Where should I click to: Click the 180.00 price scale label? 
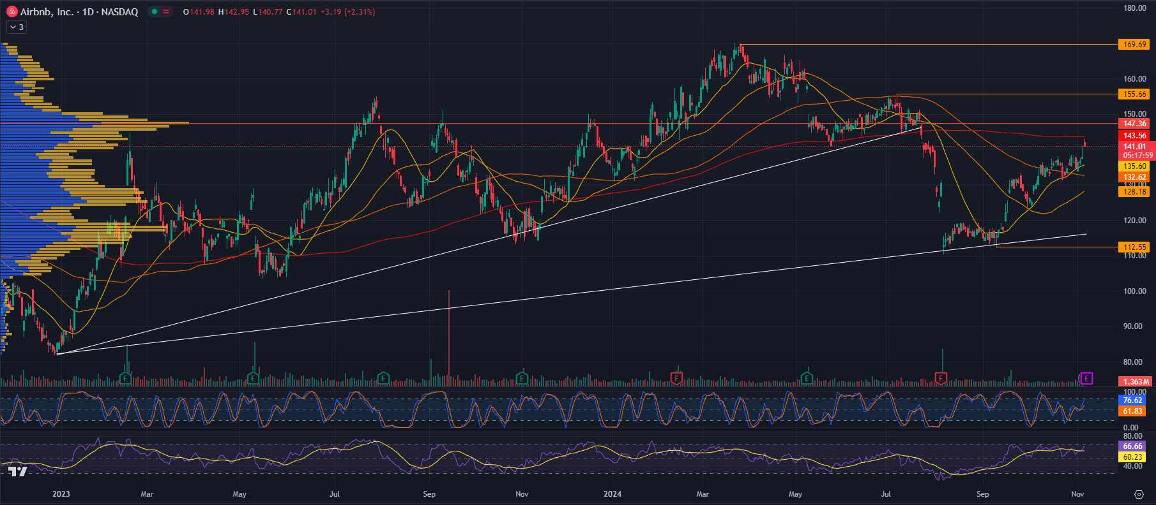pyautogui.click(x=1135, y=8)
